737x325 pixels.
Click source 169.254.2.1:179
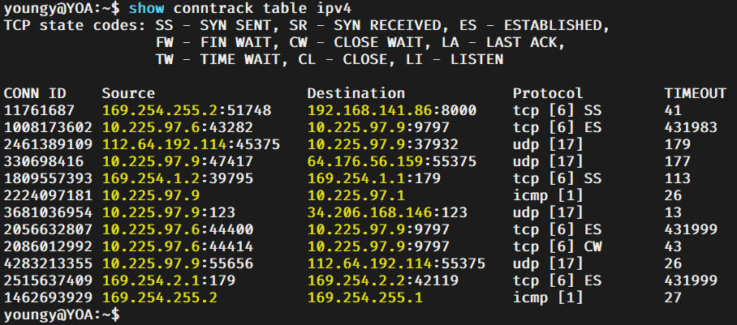coord(169,280)
